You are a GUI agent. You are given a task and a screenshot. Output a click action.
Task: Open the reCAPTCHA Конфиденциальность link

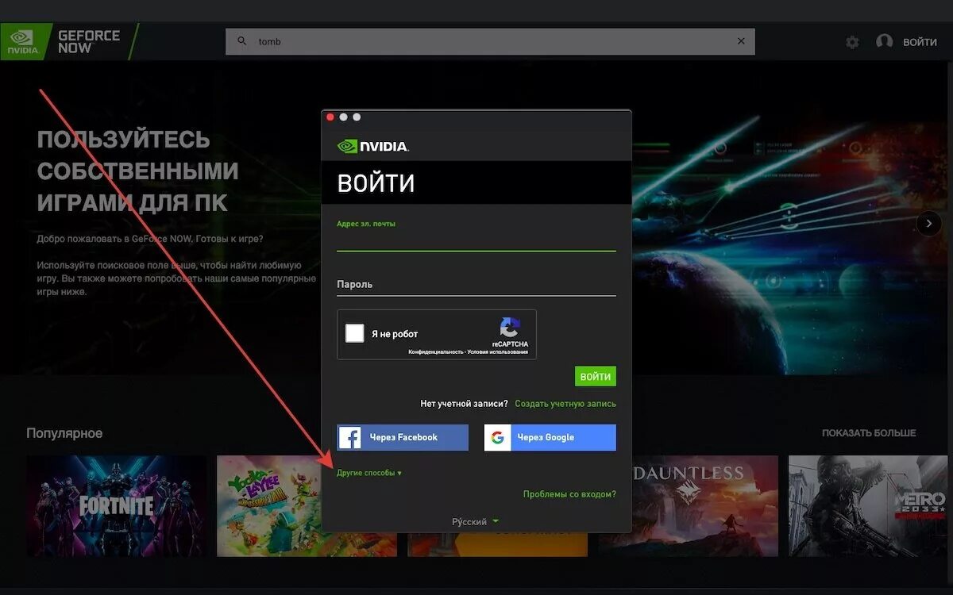click(x=435, y=351)
